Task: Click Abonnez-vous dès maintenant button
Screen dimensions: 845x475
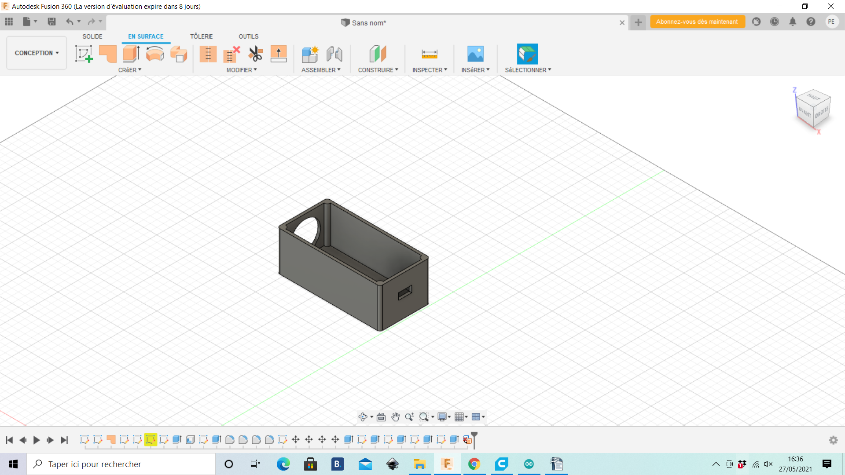Action: (697, 22)
